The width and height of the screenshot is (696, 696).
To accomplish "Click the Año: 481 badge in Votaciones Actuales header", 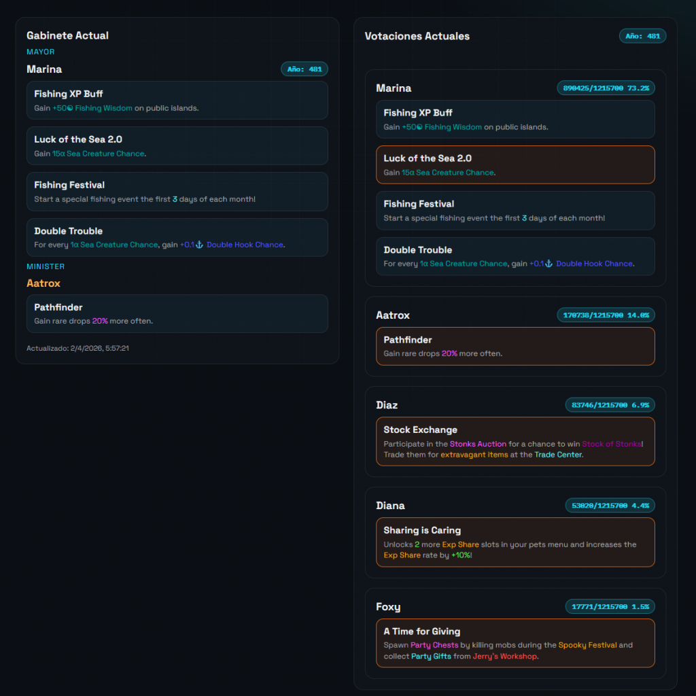I will click(x=642, y=36).
